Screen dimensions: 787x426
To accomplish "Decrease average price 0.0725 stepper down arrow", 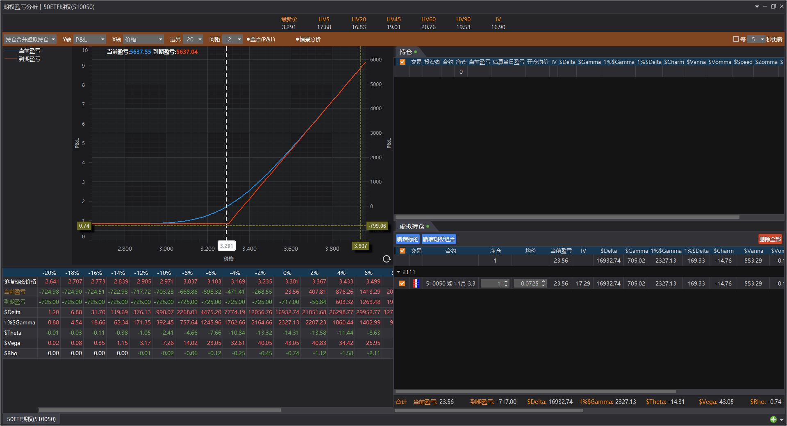I will 544,286.
